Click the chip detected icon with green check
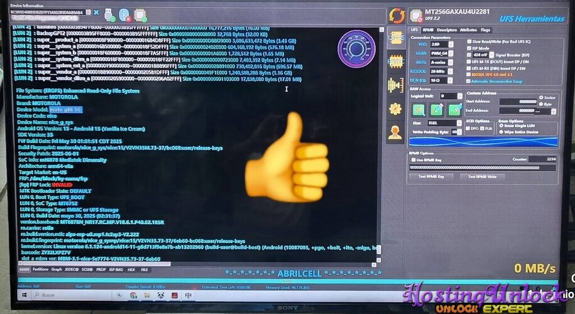Image resolution: width=575 pixels, height=314 pixels. (x=140, y=16)
